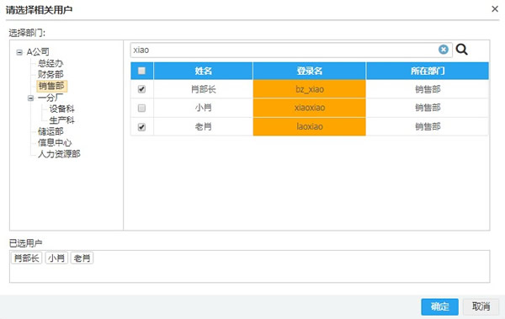Click the 姓名 column header

[203, 71]
